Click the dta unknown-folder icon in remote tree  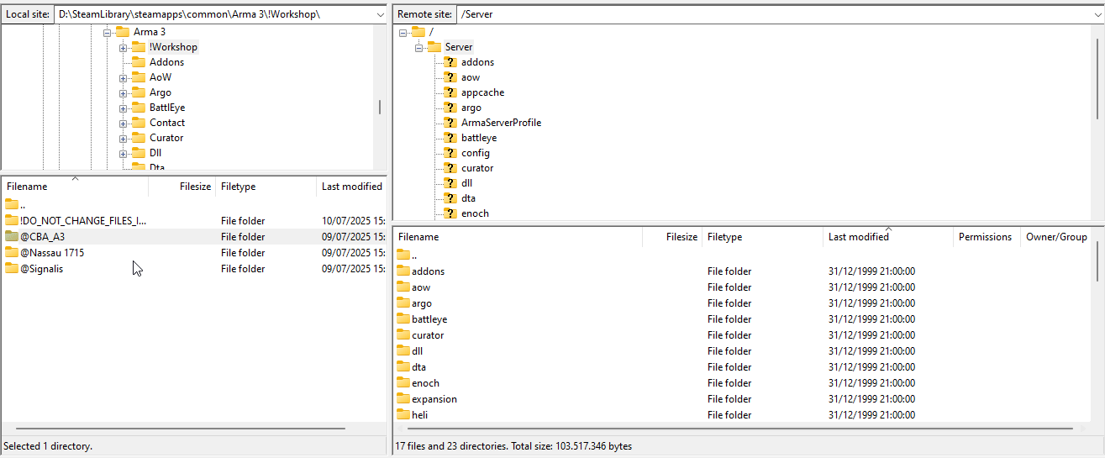(450, 198)
